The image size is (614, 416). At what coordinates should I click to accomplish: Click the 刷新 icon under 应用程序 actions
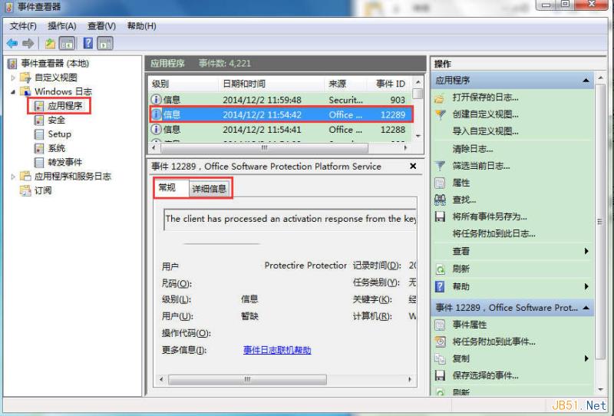(x=440, y=269)
